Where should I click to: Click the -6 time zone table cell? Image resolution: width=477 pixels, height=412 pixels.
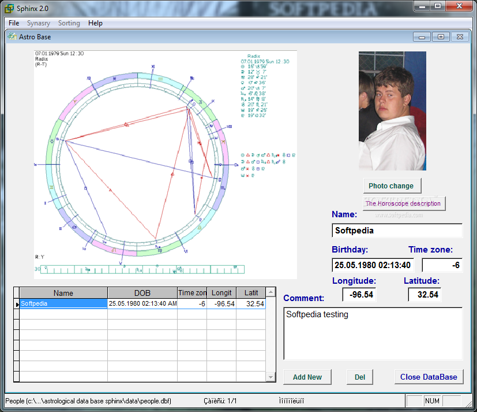coord(192,303)
